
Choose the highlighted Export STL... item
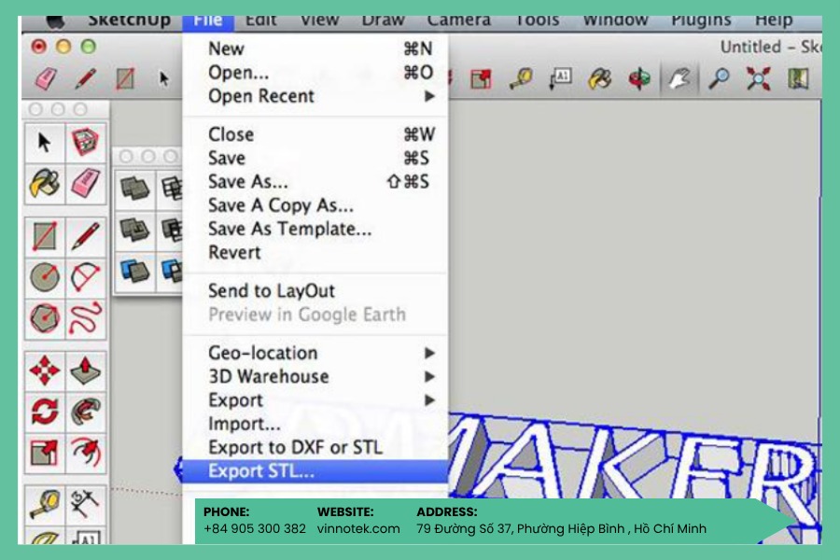[315, 471]
